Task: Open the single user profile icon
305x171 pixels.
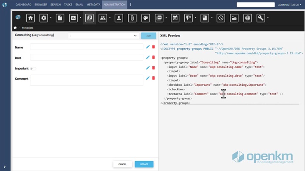Action: tap(119, 18)
